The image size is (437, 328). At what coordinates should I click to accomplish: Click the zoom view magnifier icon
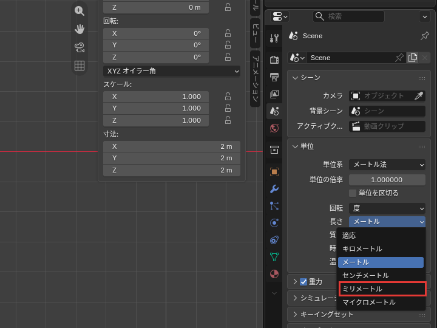click(x=80, y=11)
